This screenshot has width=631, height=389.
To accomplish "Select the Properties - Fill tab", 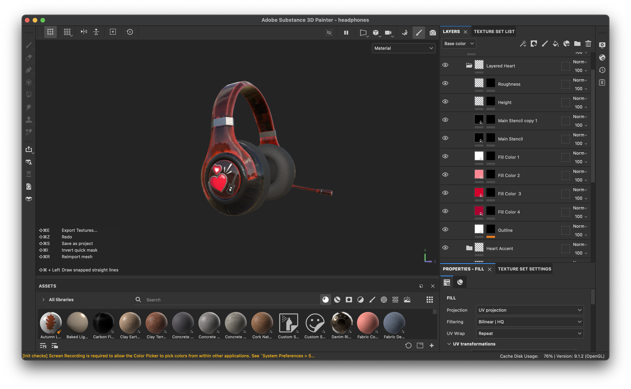I will coord(463,269).
